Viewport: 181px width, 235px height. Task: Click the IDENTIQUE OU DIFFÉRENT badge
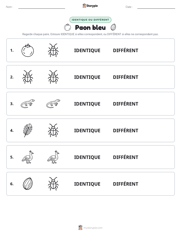click(x=90, y=20)
